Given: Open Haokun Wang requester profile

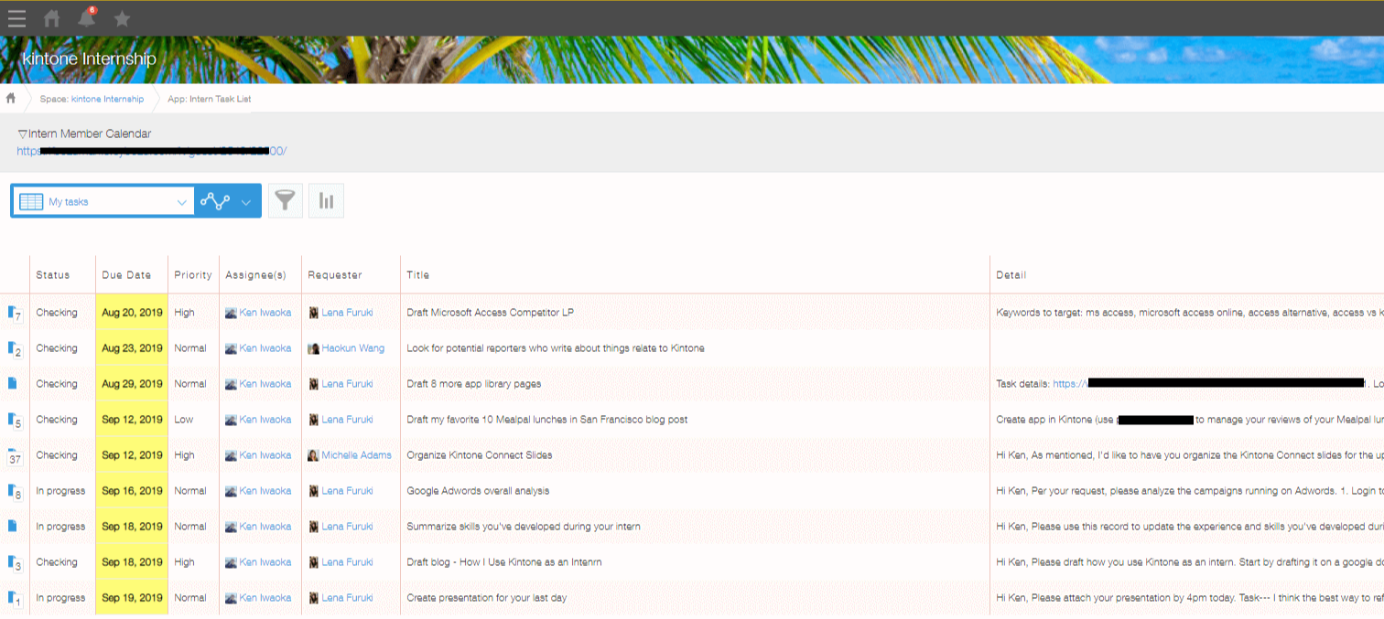Looking at the screenshot, I should pyautogui.click(x=352, y=348).
